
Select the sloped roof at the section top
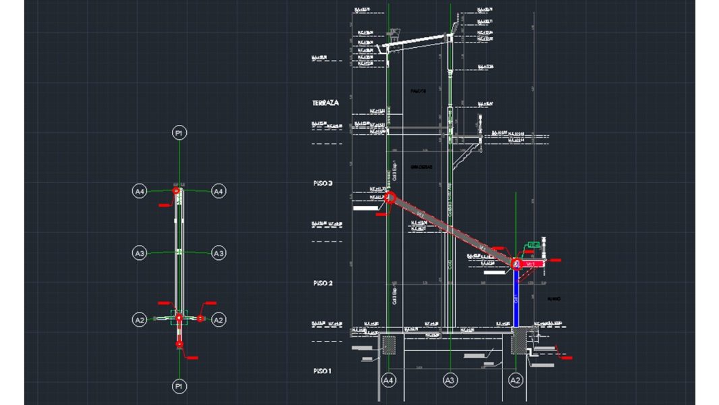pyautogui.click(x=417, y=42)
